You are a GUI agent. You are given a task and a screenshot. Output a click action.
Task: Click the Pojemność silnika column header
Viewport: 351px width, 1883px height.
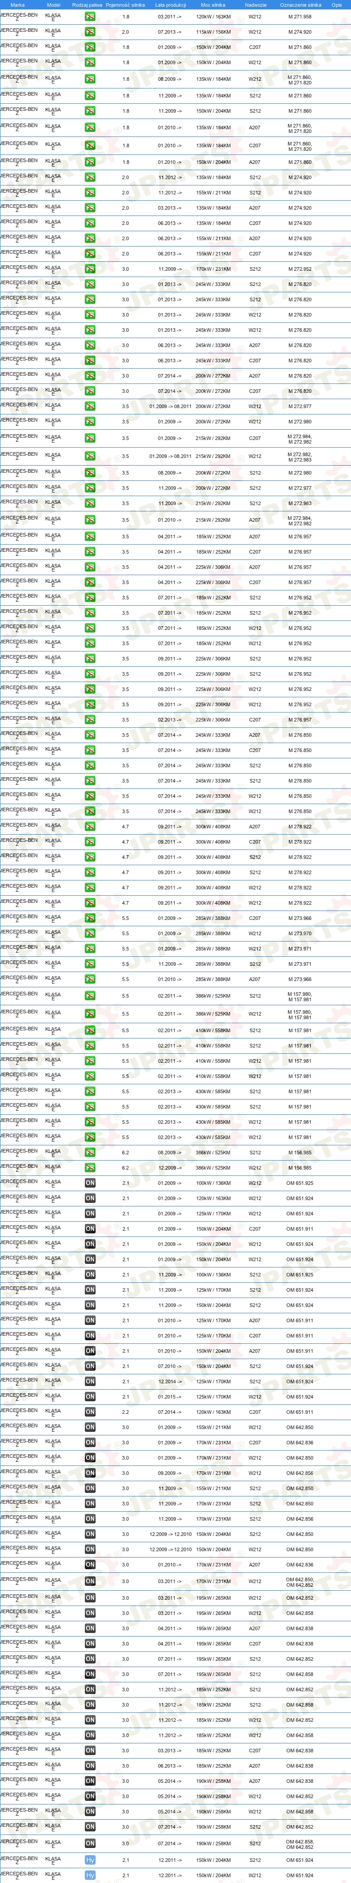click(x=125, y=4)
